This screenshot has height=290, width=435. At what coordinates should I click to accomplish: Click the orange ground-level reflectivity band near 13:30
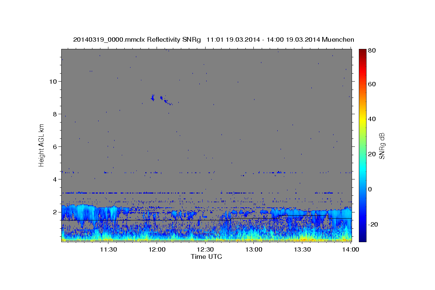point(304,239)
